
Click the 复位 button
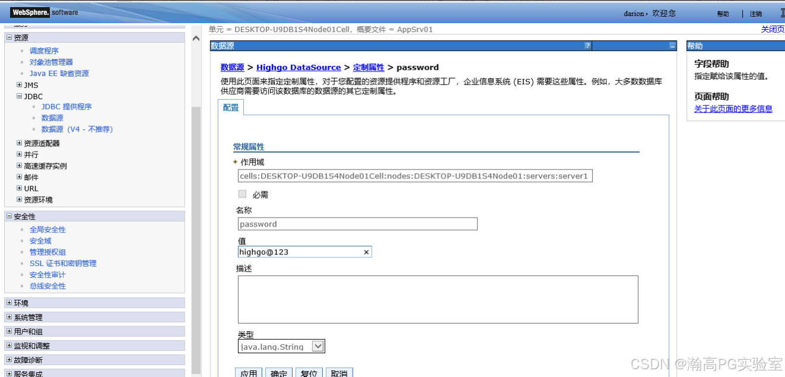[x=309, y=373]
